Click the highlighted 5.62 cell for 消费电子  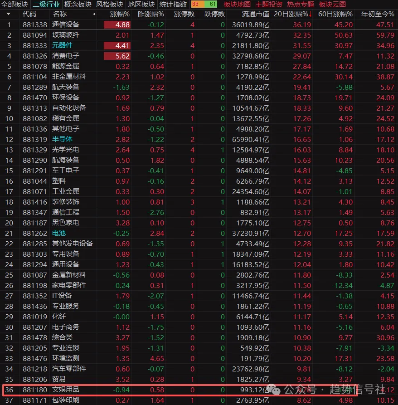point(117,56)
